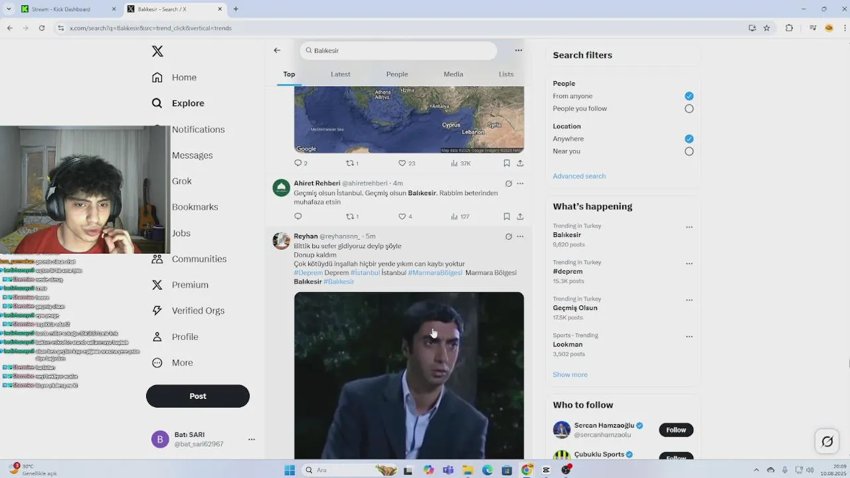Bookmark the Ahiret Rehberi post
Image resolution: width=850 pixels, height=478 pixels.
click(x=507, y=216)
